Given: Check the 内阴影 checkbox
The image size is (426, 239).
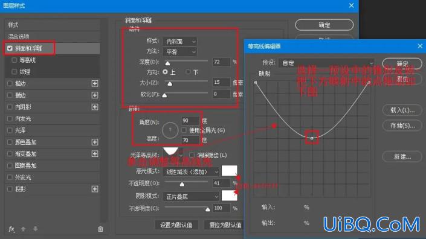Looking at the screenshot, I should point(10,107).
